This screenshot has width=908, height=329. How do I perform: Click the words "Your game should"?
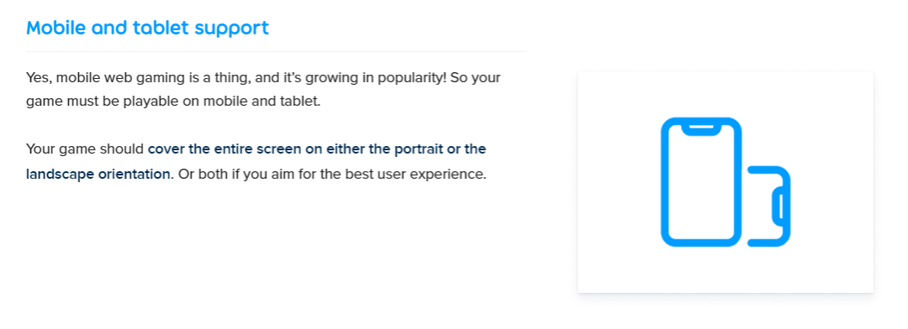coord(85,149)
